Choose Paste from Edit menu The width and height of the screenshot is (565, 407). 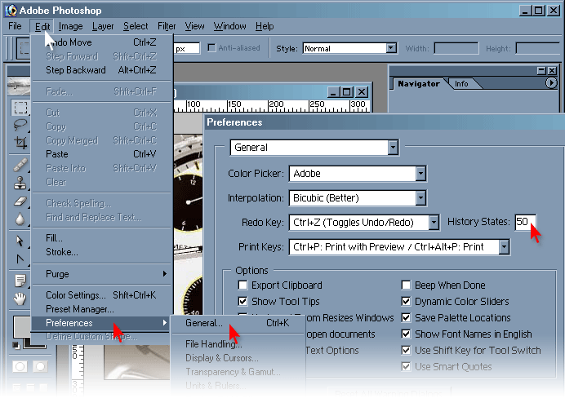[101, 154]
